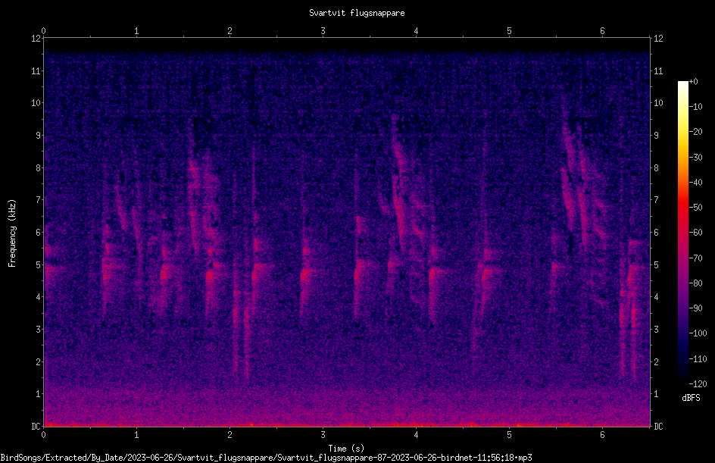Image resolution: width=715 pixels, height=463 pixels.
Task: Click the '8' label on the left frequency axis
Action: (x=39, y=167)
